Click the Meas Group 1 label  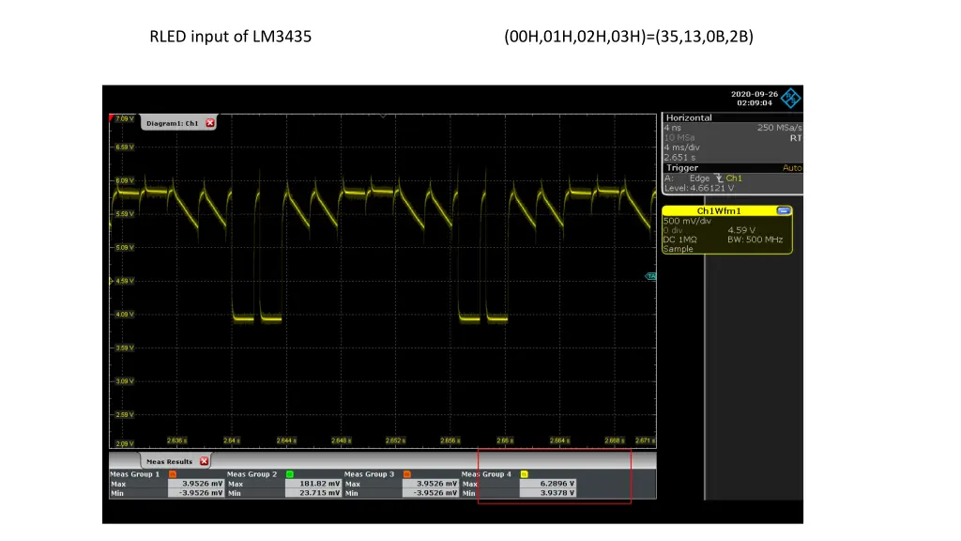point(135,474)
